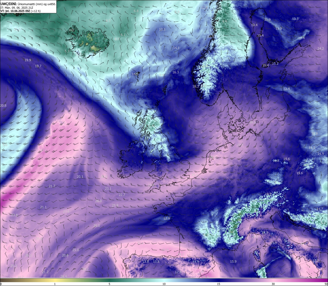Image resolution: width=328 pixels, height=286 pixels.
Task: Click the map value 21.2
Action: tap(45, 272)
